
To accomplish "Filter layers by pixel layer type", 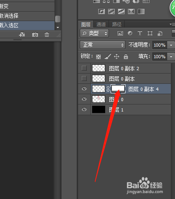I will (120, 33).
